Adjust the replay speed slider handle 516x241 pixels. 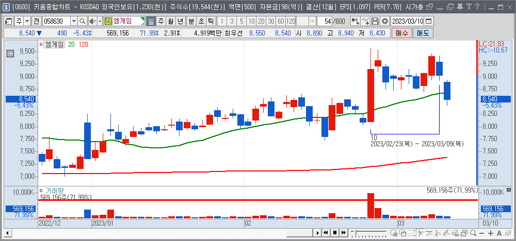click(355, 233)
